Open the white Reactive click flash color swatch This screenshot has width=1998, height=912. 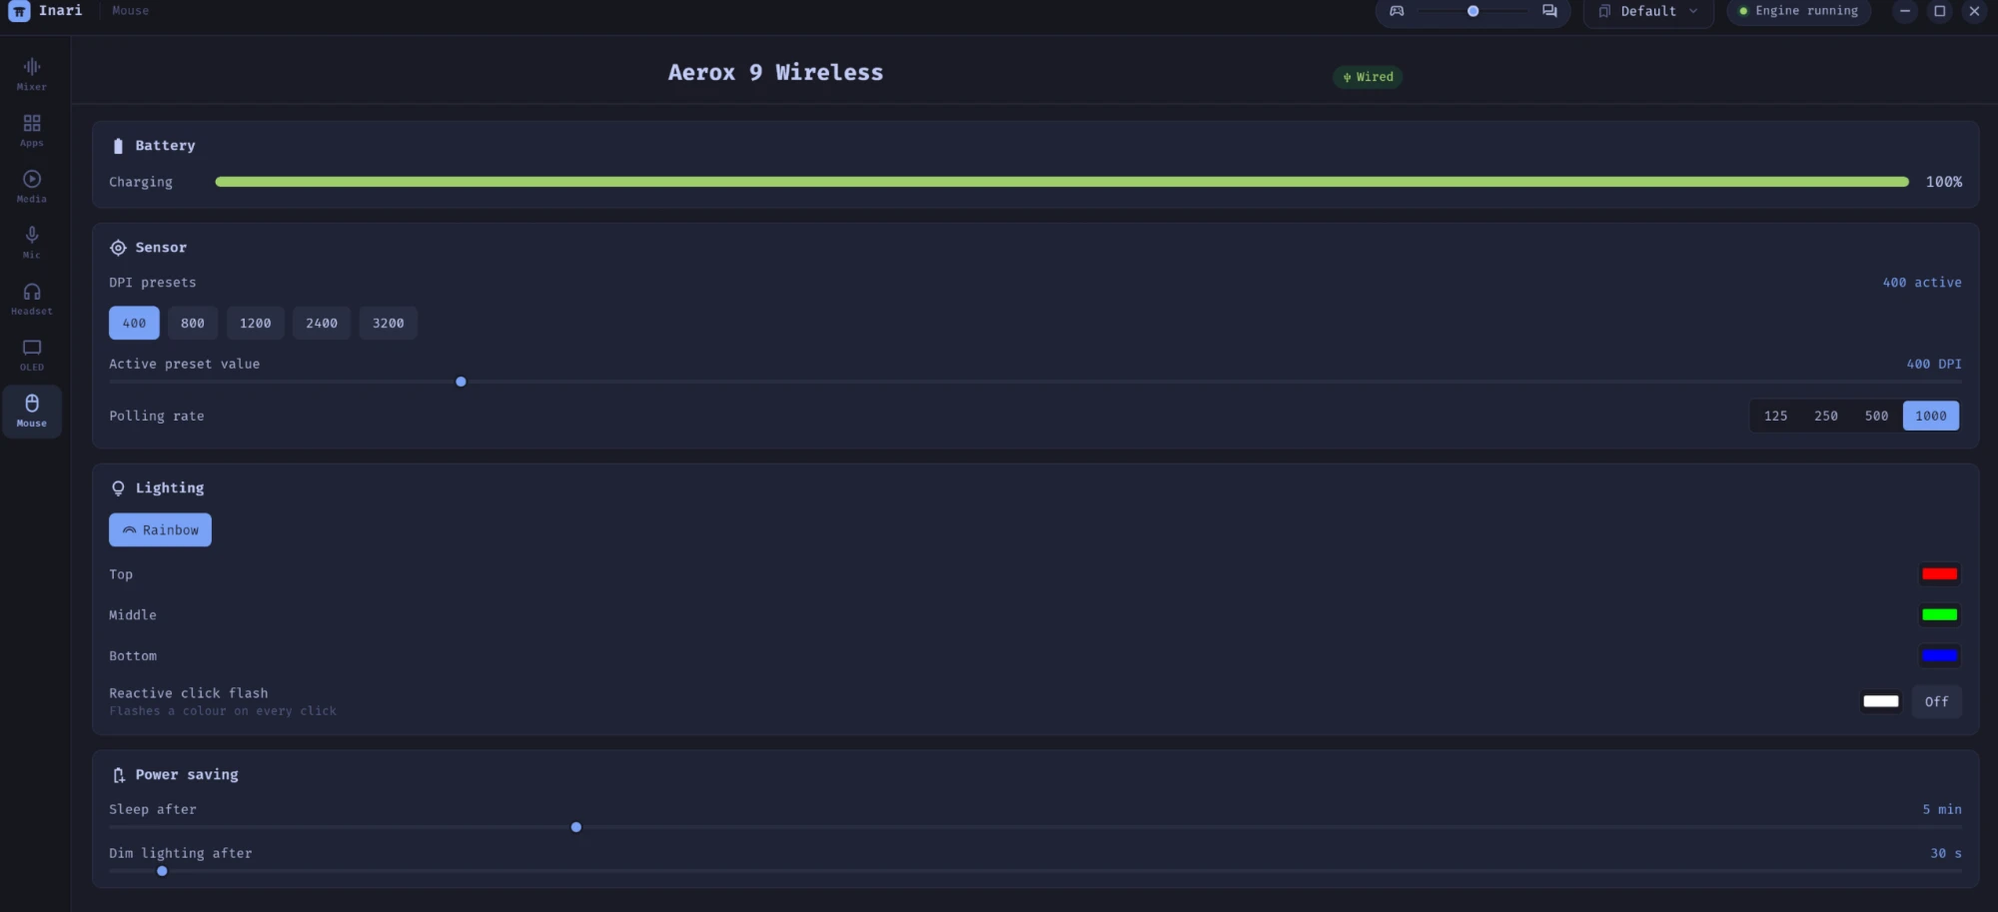(x=1880, y=701)
